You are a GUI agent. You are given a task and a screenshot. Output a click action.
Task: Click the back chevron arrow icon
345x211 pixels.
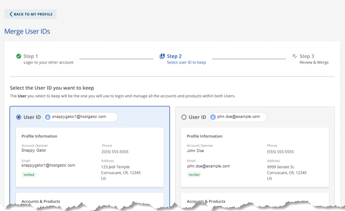[x=11, y=14]
